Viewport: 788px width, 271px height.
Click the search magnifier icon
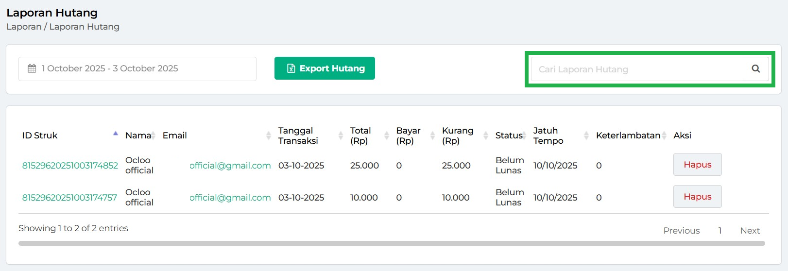[x=755, y=69]
